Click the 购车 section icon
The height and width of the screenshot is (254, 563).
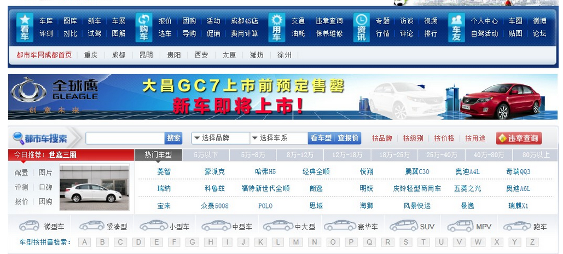tap(144, 27)
